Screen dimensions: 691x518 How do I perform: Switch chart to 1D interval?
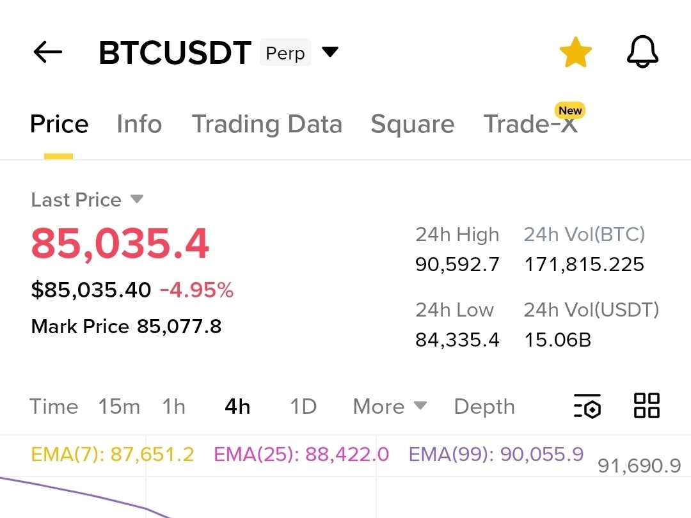pyautogui.click(x=303, y=406)
